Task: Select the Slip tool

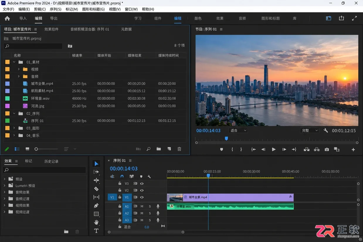Action: 96,197
